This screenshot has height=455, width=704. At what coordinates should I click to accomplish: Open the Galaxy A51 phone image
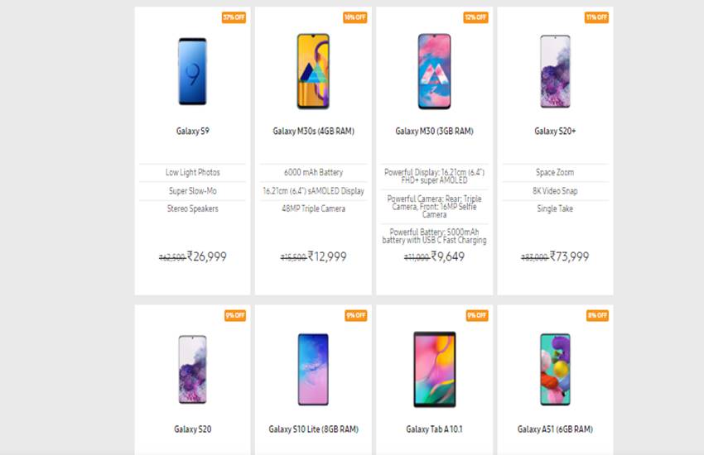[555, 370]
